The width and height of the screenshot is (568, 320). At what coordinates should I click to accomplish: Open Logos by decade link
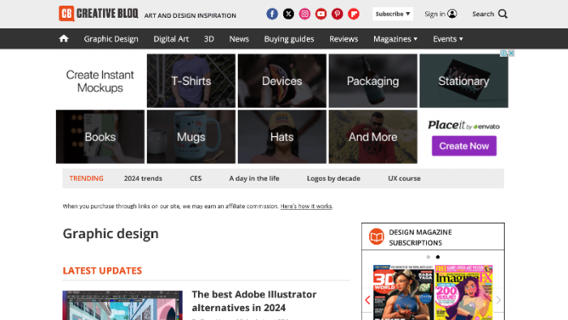[333, 178]
